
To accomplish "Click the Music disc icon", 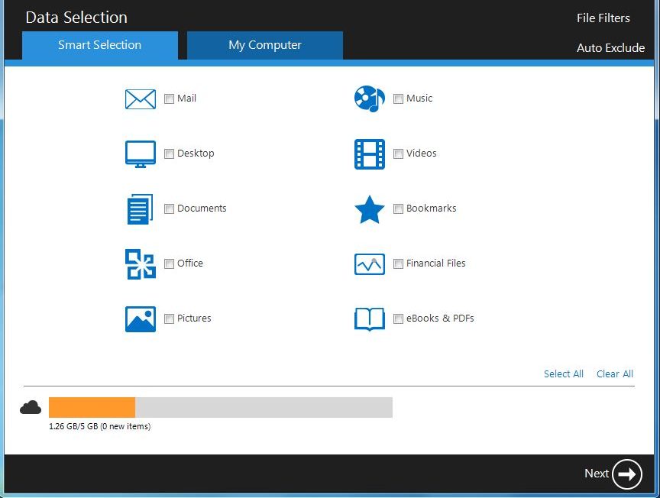I will pos(370,99).
